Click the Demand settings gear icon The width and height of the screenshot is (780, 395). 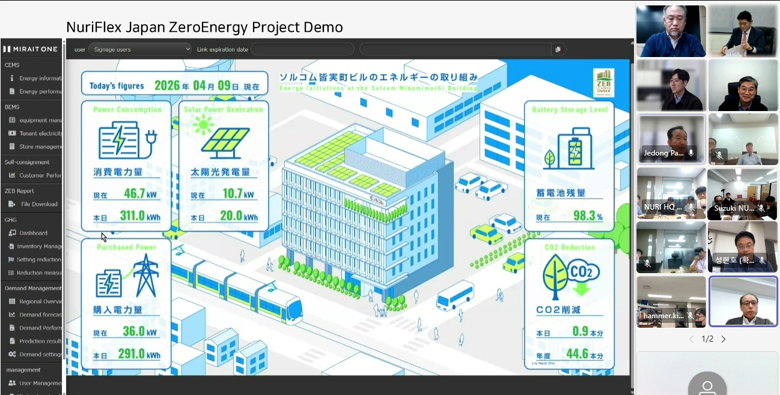click(x=12, y=354)
